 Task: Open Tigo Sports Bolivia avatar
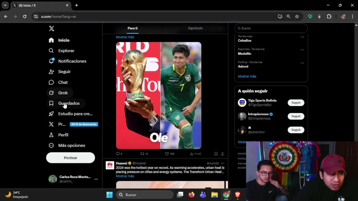[x=242, y=103]
